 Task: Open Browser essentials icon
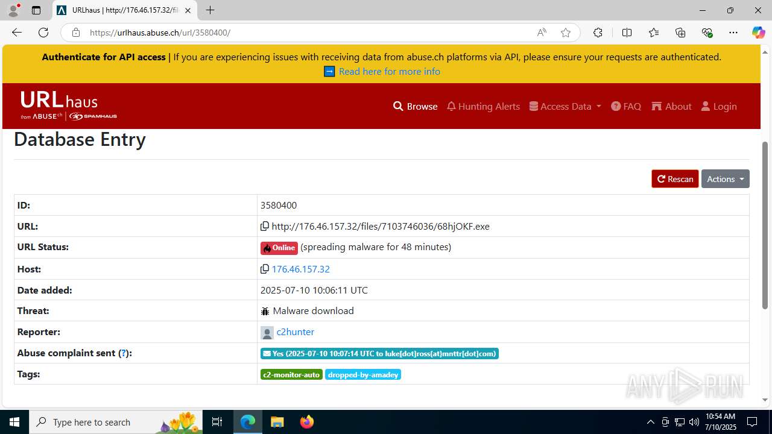point(707,33)
